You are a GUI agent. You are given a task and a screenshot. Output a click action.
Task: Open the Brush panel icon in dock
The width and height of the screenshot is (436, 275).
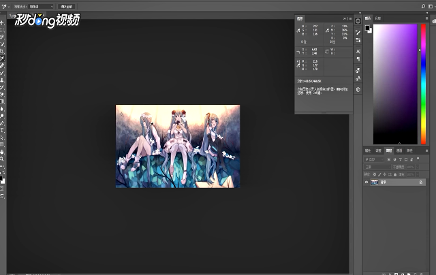358,33
